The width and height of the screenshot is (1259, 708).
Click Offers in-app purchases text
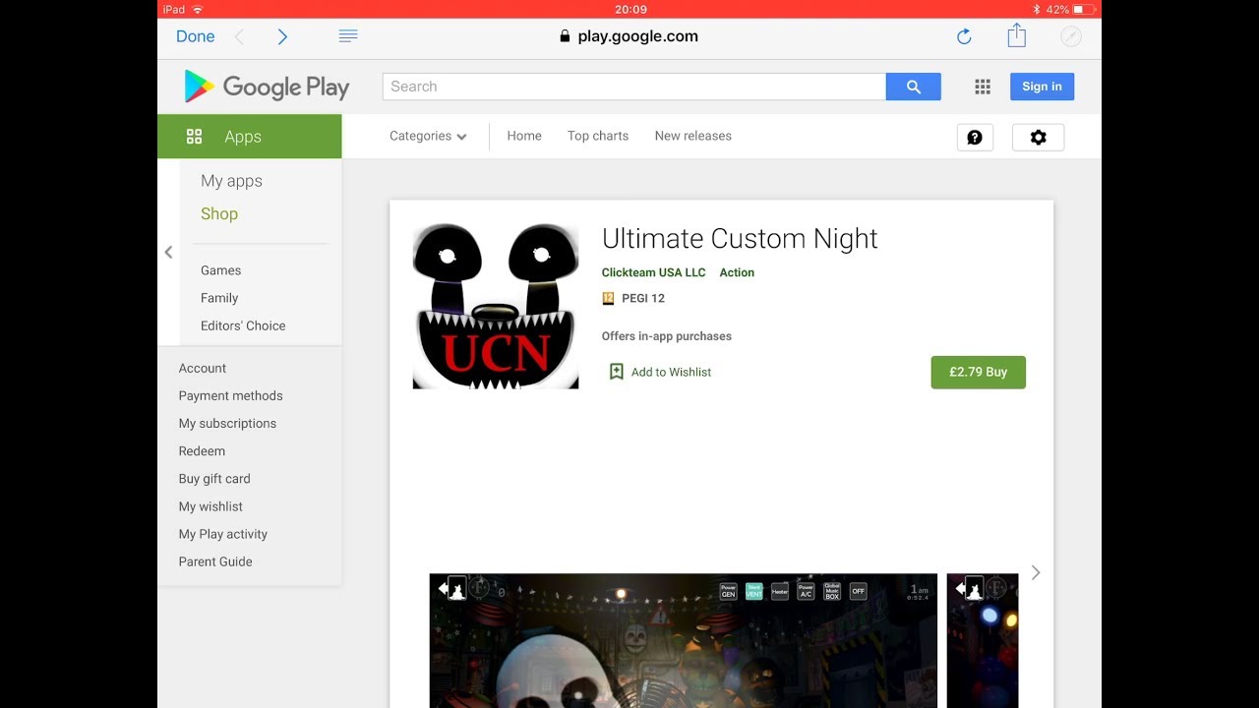coord(667,336)
